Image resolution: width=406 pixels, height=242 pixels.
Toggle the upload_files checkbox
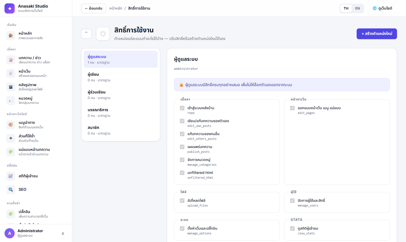tap(182, 201)
